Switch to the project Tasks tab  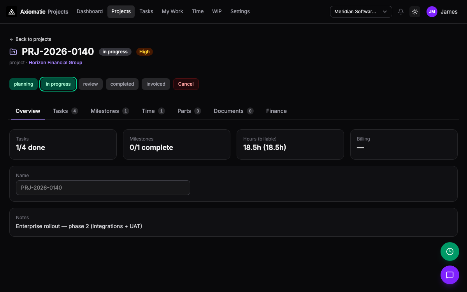[65, 111]
